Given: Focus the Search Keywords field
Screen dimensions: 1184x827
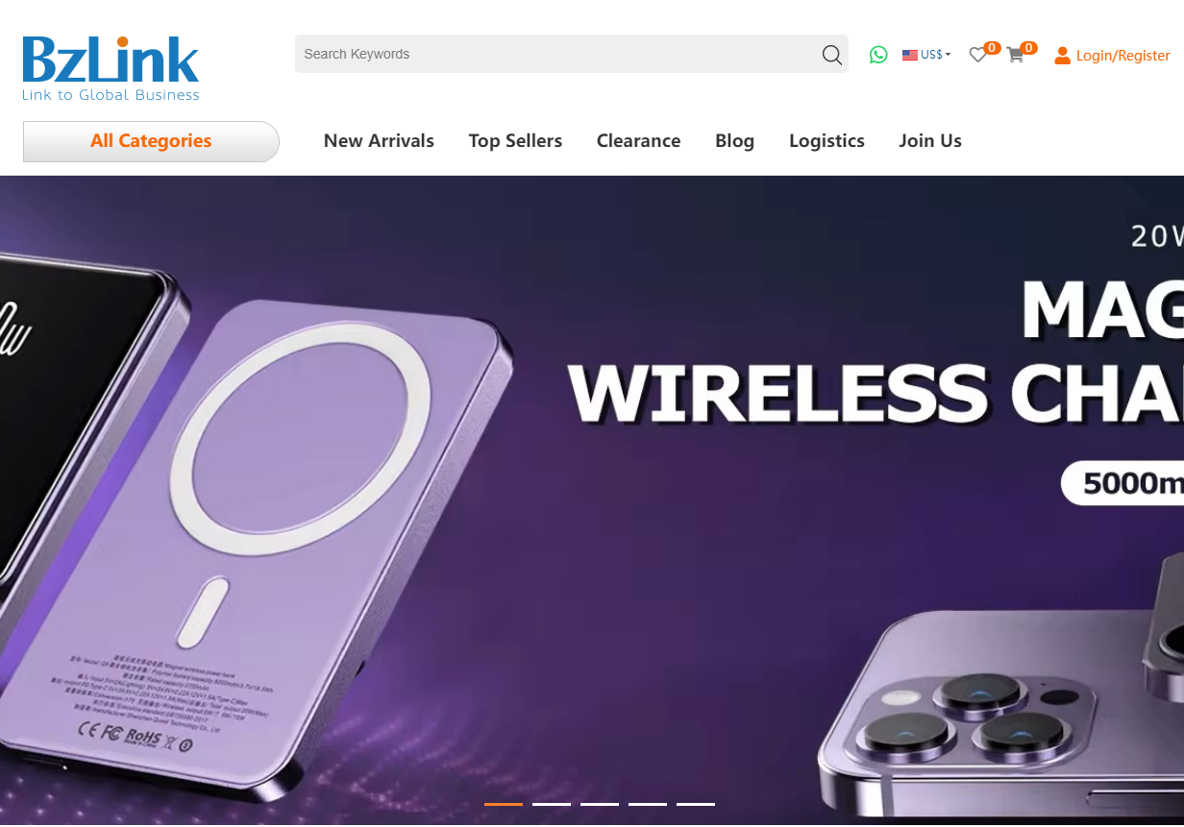Looking at the screenshot, I should coord(557,54).
